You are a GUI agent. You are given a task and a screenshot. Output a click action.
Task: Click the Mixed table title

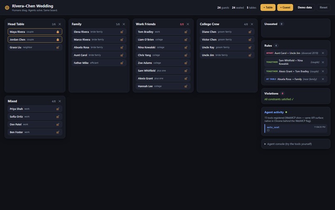click(12, 101)
